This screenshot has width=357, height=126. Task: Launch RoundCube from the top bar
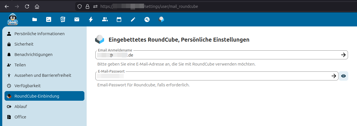(161, 19)
